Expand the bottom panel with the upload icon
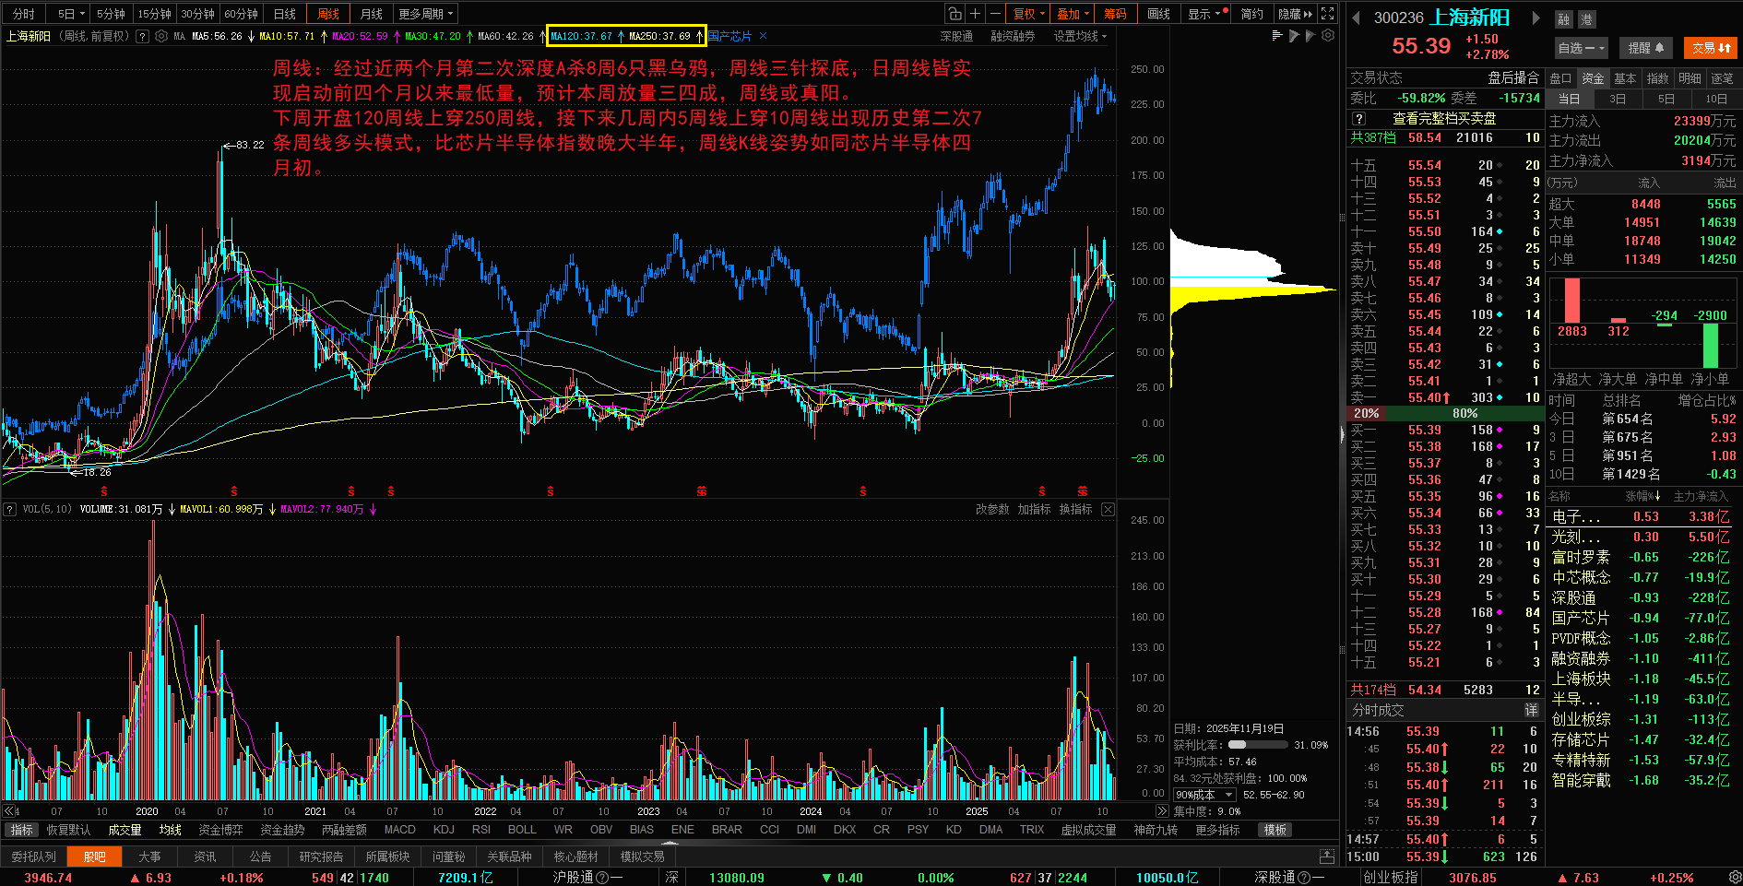Screen dimensions: 1743x886 click(1327, 856)
